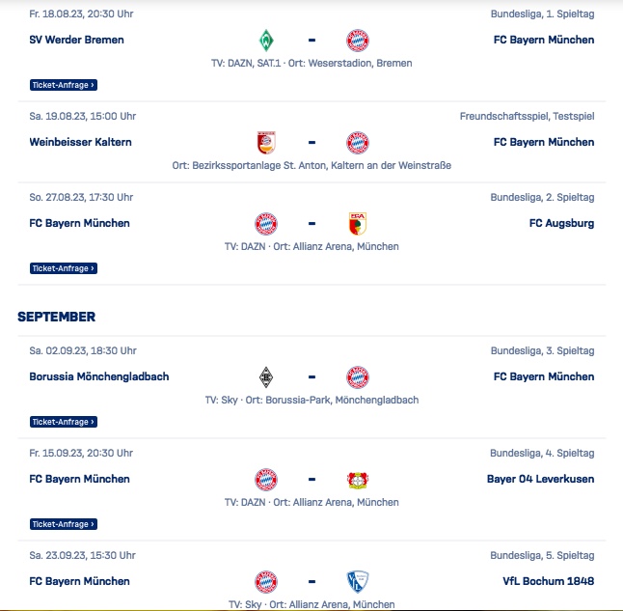Request tickets for Werder Bremen match
The height and width of the screenshot is (611, 623).
[x=64, y=85]
